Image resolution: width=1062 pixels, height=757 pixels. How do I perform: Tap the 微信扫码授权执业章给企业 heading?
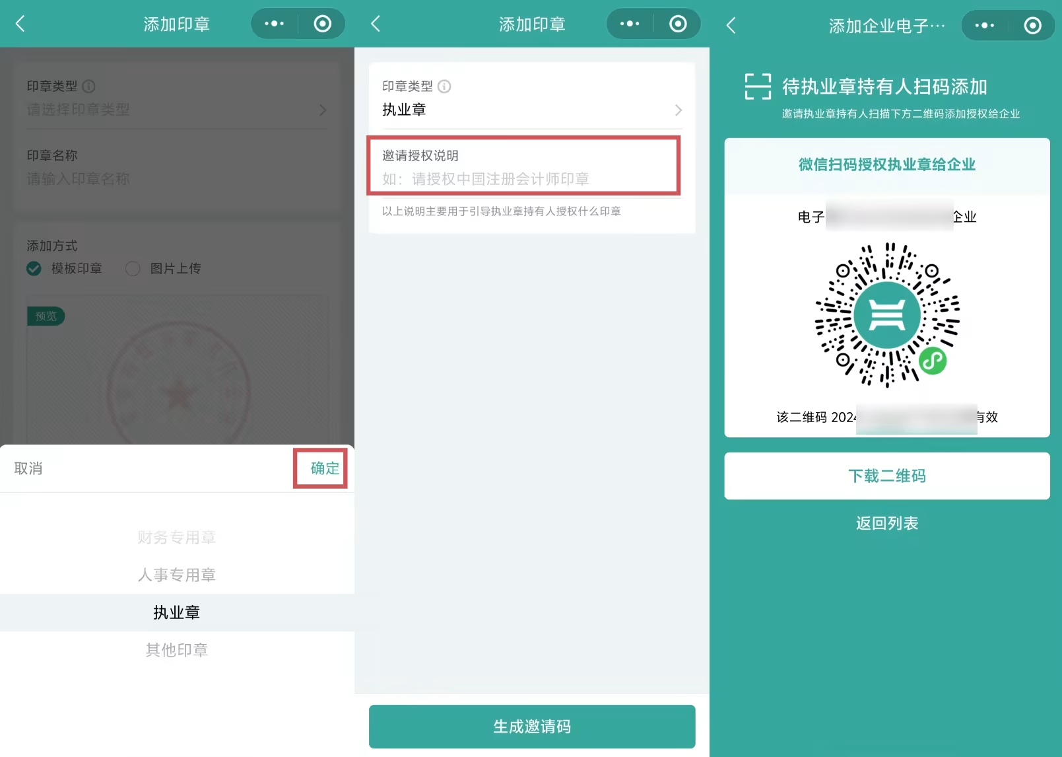coord(887,164)
